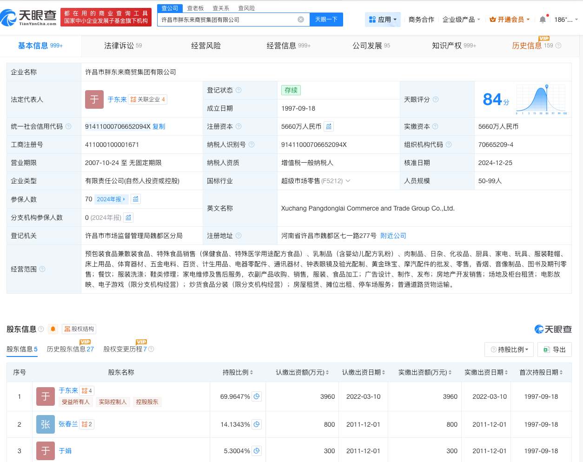The image size is (583, 462).
Task: Expand the 超级市场零售 industry chevron
Action: tap(348, 181)
